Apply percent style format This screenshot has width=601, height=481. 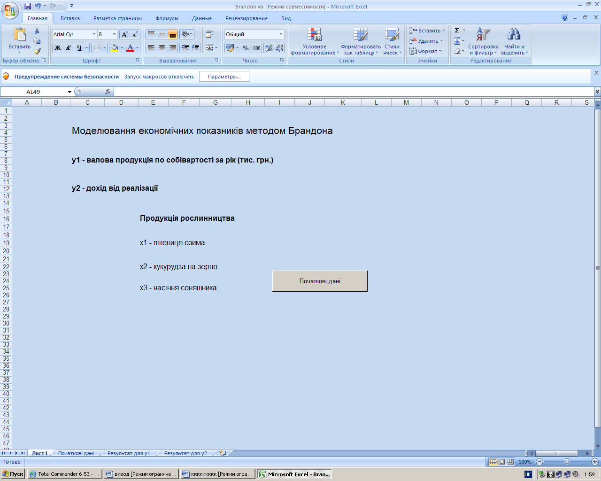[x=246, y=48]
